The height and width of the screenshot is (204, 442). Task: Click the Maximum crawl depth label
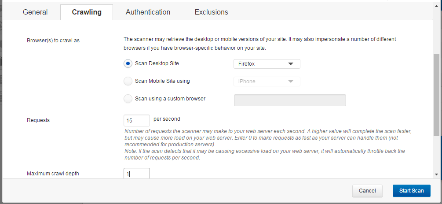click(x=53, y=174)
